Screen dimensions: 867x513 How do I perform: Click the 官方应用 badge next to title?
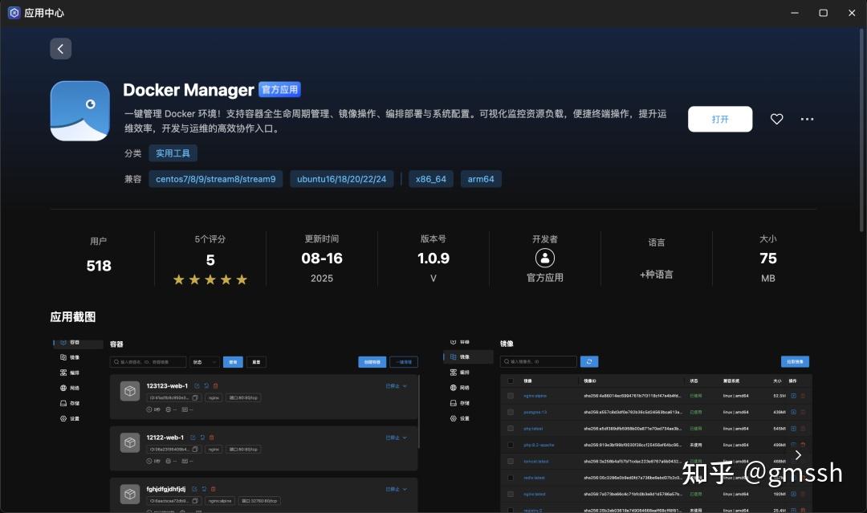tap(280, 90)
